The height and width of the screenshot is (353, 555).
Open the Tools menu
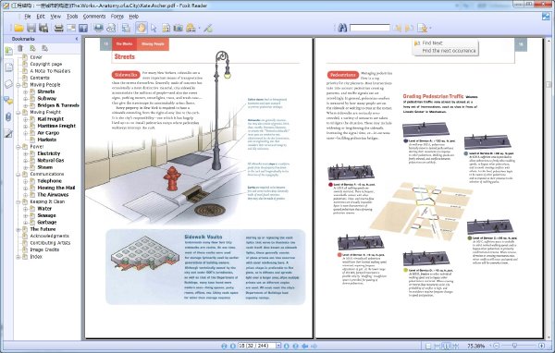pyautogui.click(x=72, y=17)
